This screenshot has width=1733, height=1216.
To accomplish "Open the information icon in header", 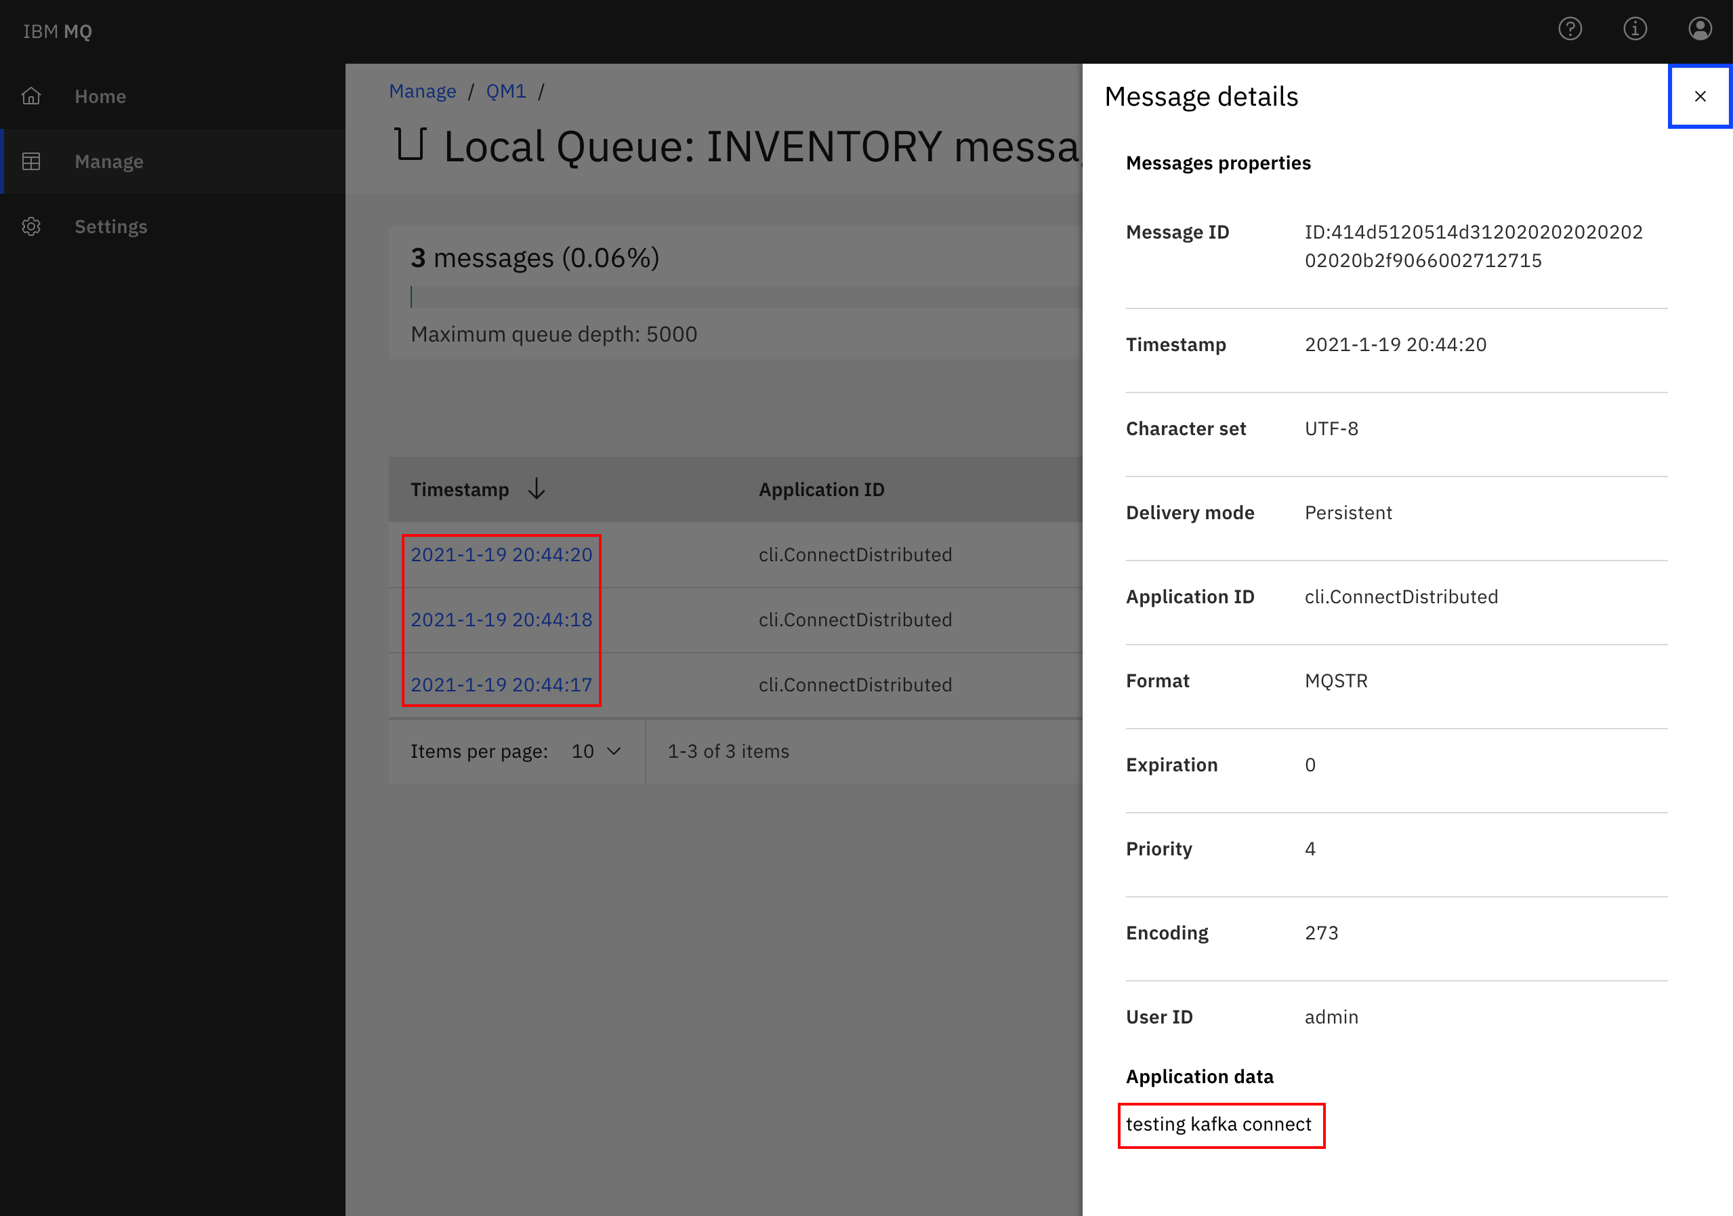I will click(1635, 28).
